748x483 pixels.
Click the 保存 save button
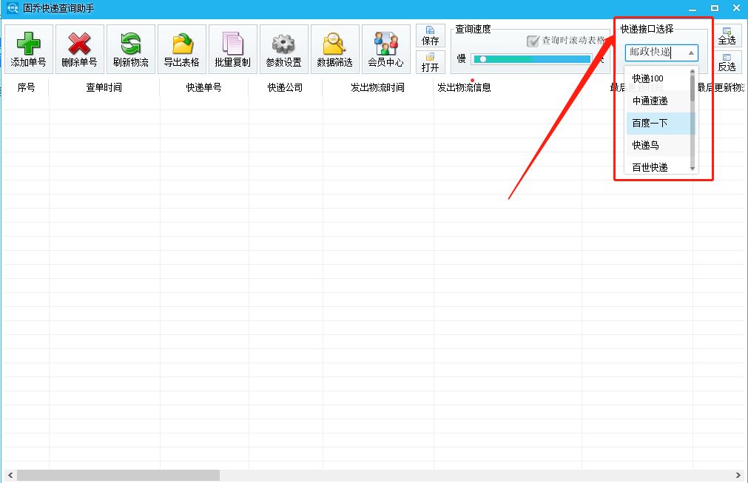(431, 36)
